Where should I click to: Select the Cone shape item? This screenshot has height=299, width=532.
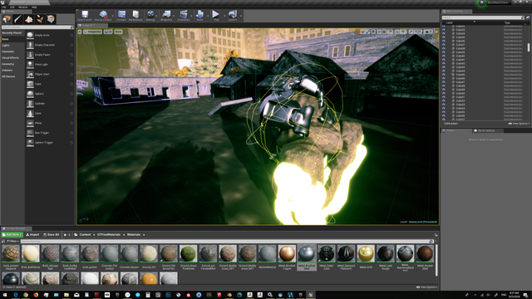[x=50, y=114]
